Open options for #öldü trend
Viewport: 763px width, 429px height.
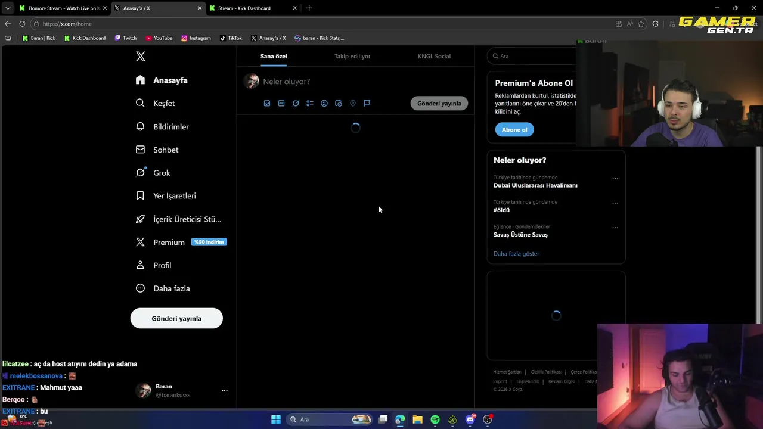615,203
